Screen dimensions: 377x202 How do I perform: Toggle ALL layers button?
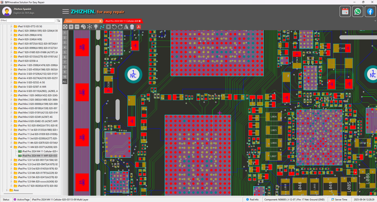pos(65,81)
